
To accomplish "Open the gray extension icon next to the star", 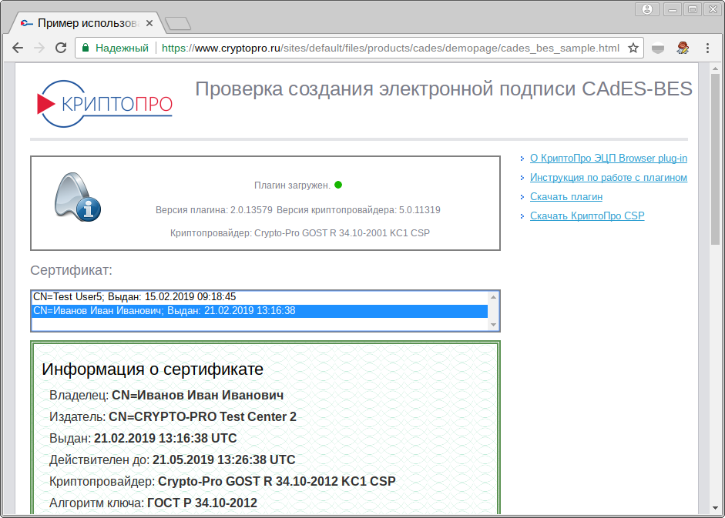I will point(658,48).
